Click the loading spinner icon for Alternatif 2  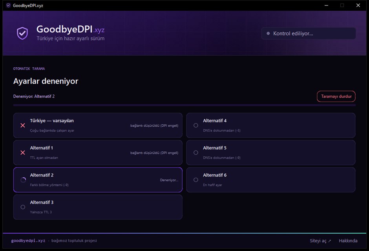click(23, 180)
